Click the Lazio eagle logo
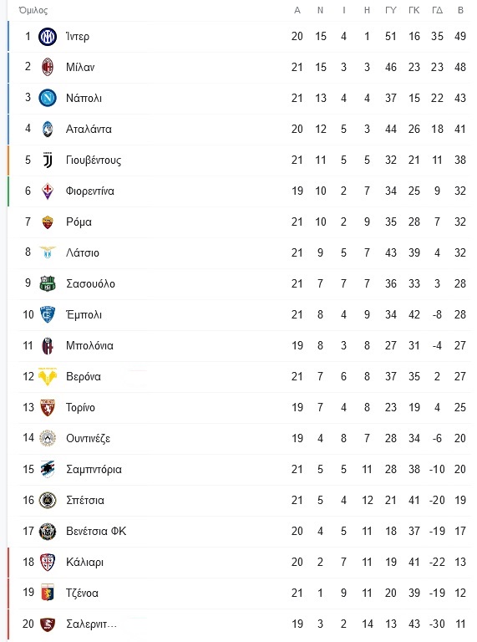 (48, 252)
